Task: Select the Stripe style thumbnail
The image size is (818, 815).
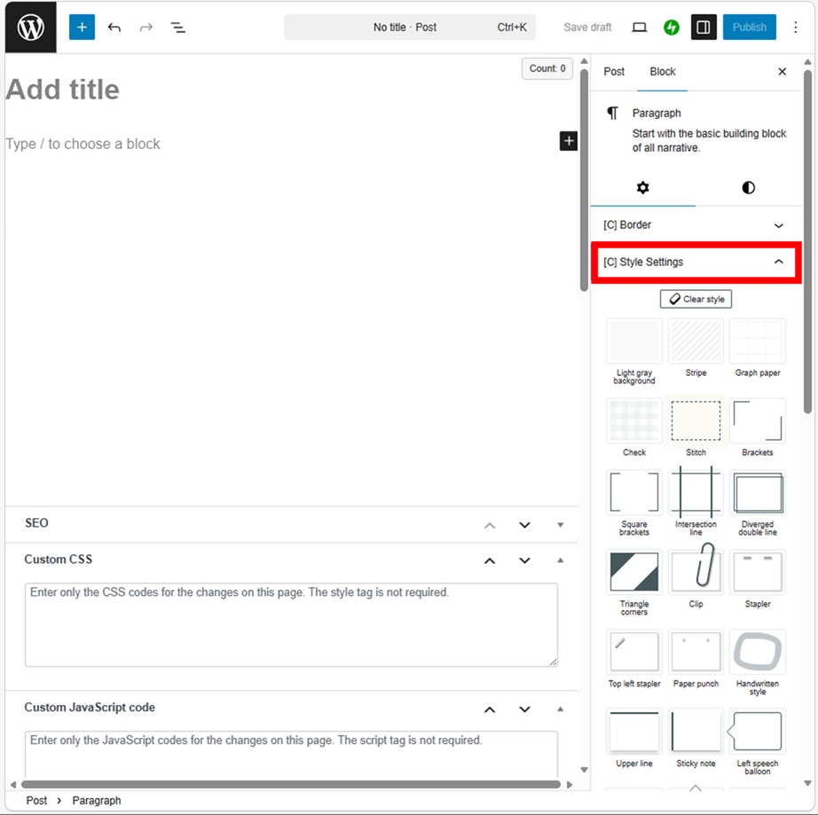Action: 696,342
